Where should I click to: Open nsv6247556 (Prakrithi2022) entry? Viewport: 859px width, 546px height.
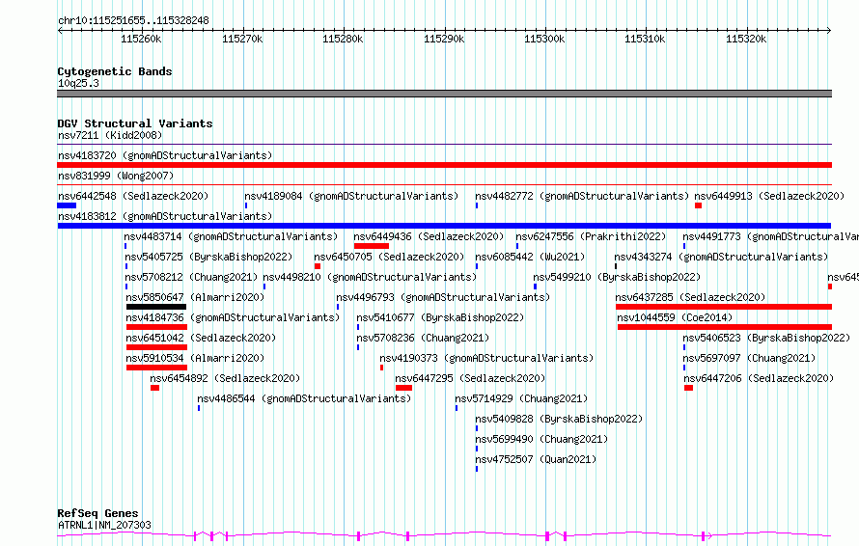coord(591,236)
